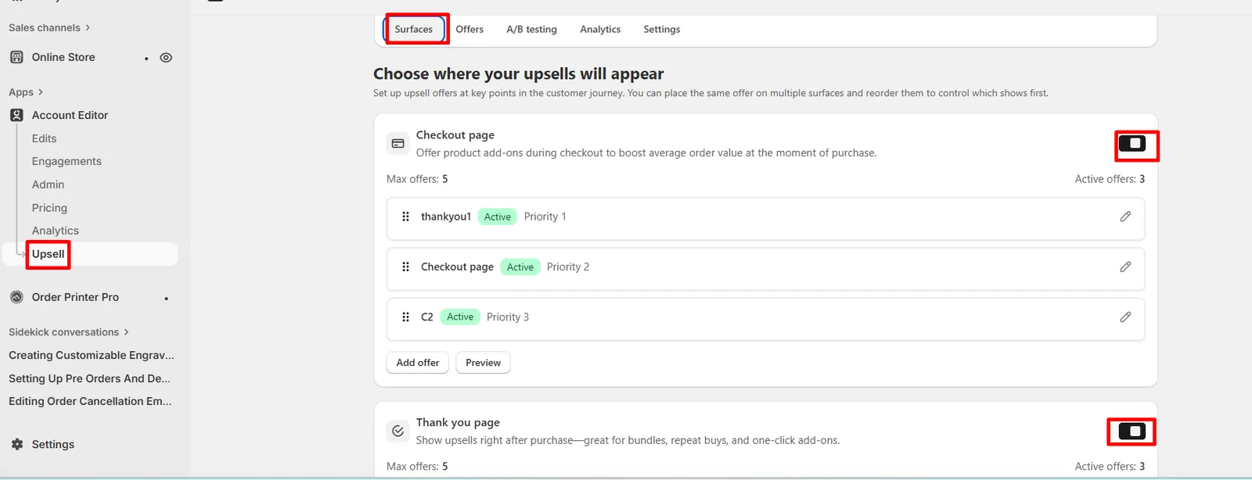1252x480 pixels.
Task: Toggle the Checkout page surface switch
Action: click(x=1131, y=143)
